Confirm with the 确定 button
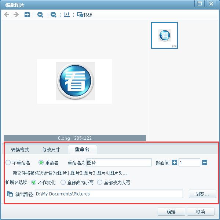The width and height of the screenshot is (220, 220). tap(171, 212)
